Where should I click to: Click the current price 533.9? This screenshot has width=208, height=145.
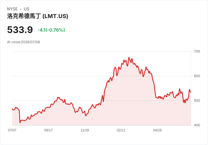(x=20, y=30)
